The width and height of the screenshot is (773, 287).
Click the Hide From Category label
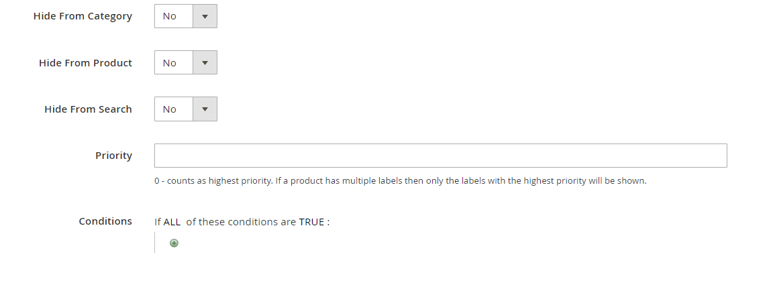click(83, 16)
